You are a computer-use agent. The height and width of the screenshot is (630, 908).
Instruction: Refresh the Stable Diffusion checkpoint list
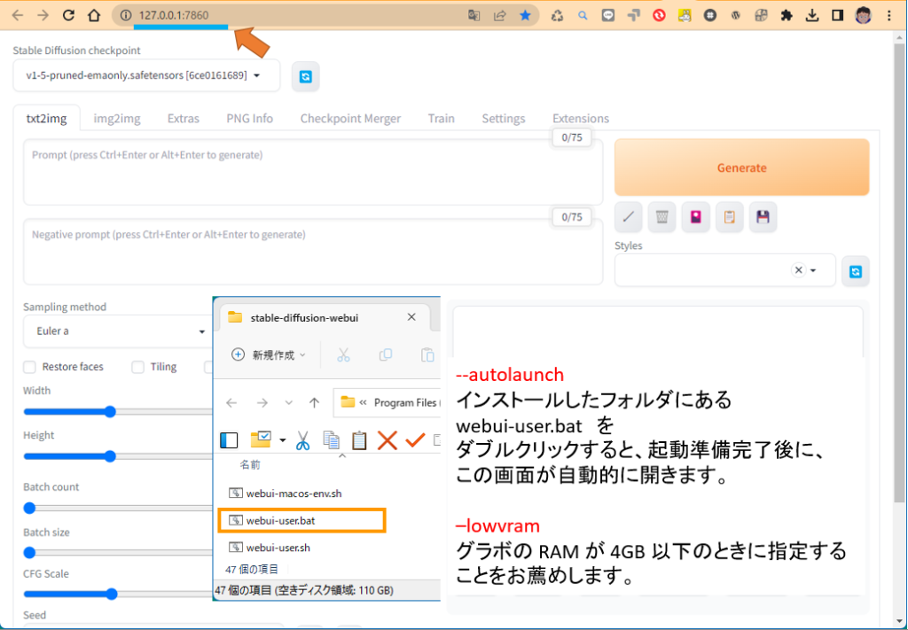tap(305, 76)
